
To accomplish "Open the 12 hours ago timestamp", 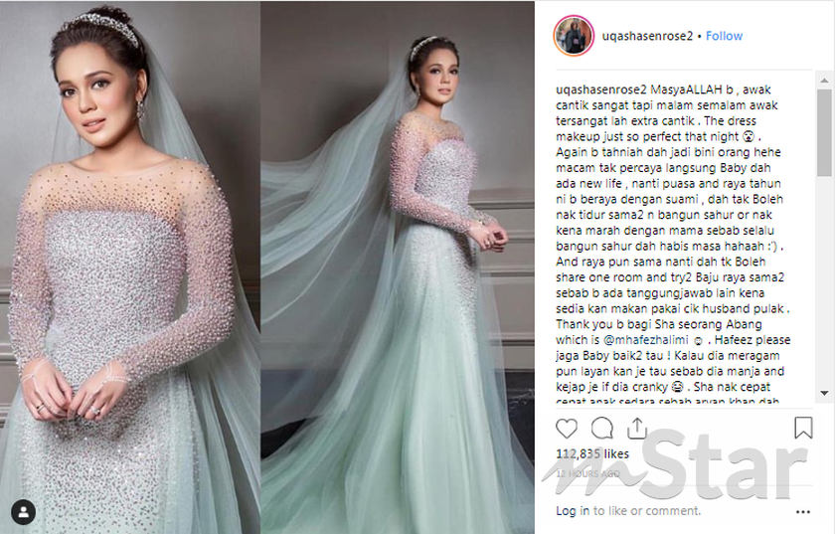I will click(587, 473).
